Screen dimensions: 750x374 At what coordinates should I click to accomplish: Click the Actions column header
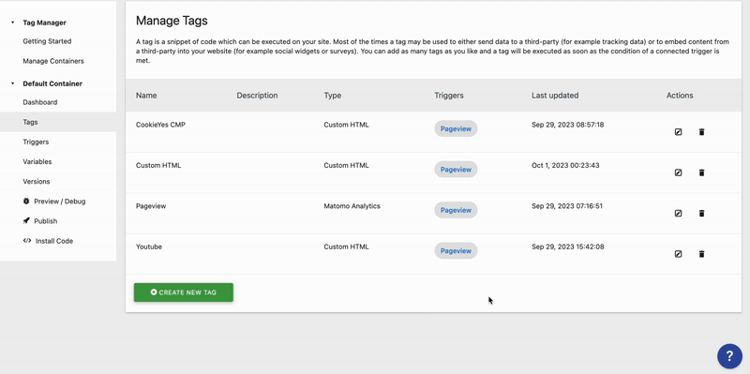point(680,96)
